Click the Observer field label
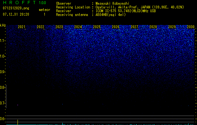The image size is (197, 125). pos(64,3)
